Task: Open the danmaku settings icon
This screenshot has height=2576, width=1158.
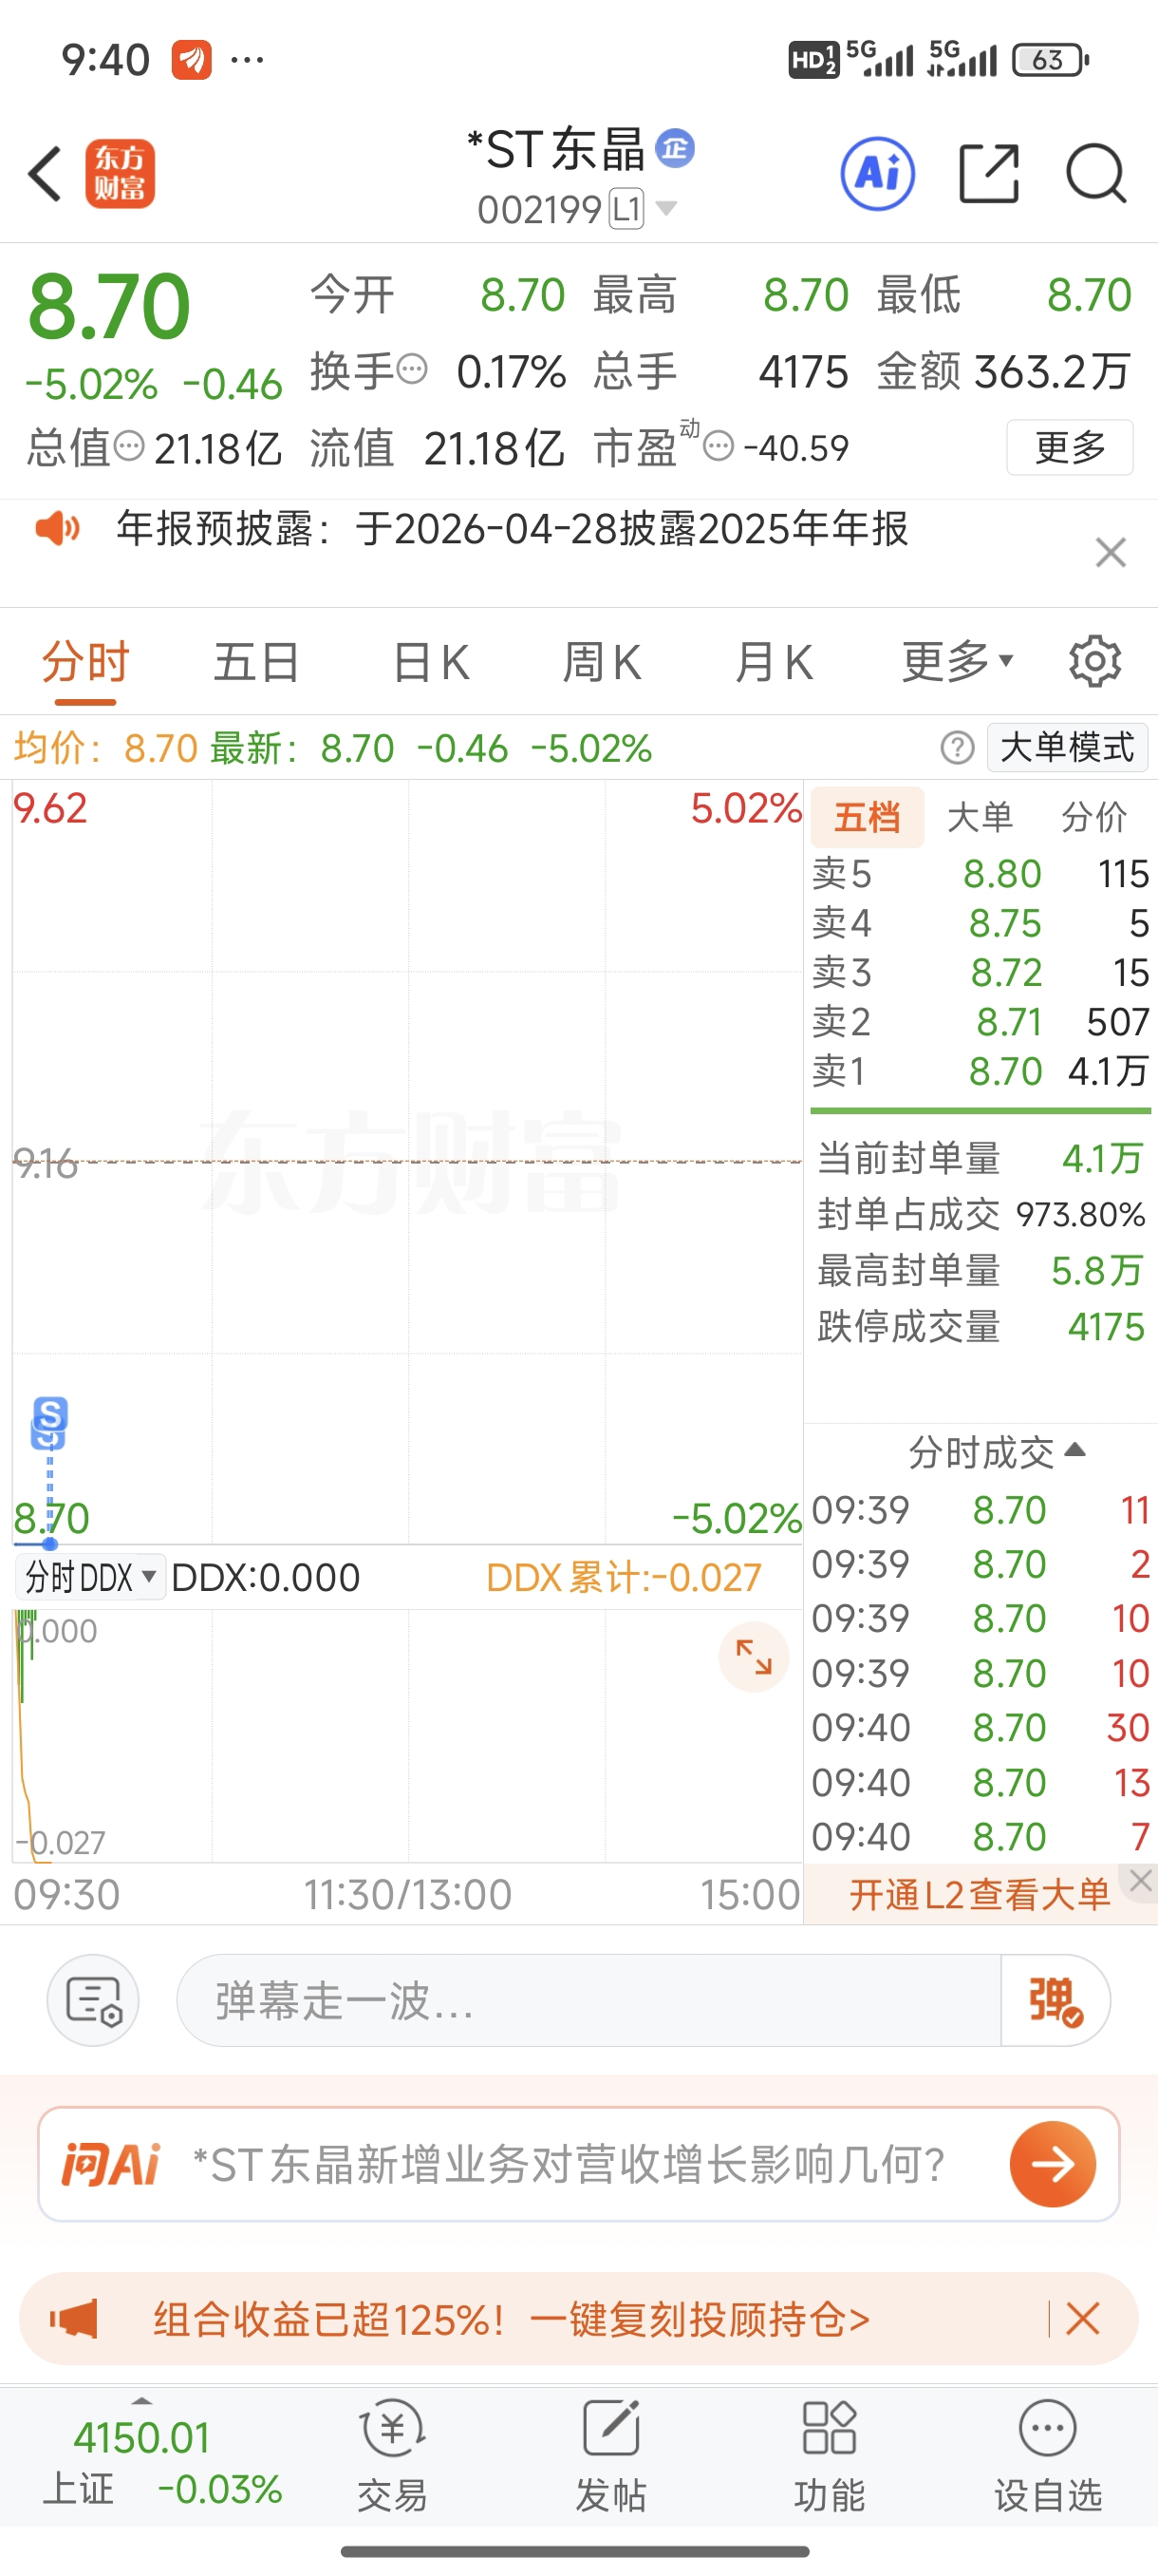Action: coord(93,2000)
